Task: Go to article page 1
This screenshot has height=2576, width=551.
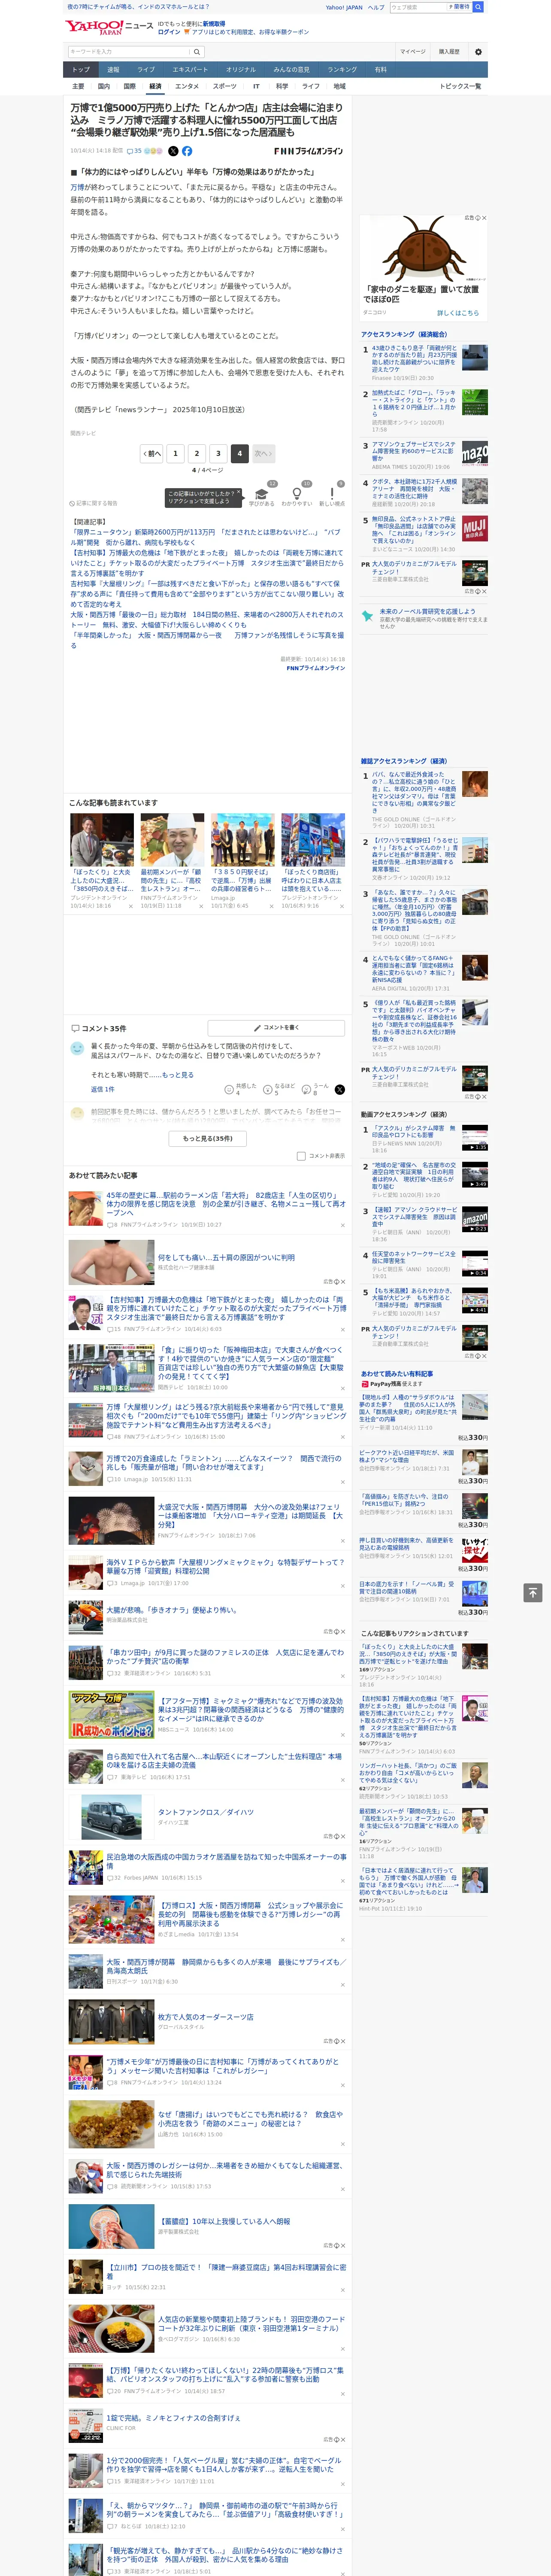Action: click(x=175, y=453)
